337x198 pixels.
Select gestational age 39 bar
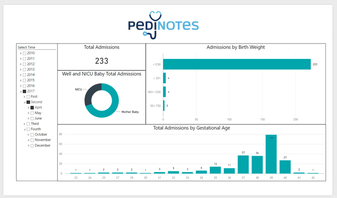(271, 154)
